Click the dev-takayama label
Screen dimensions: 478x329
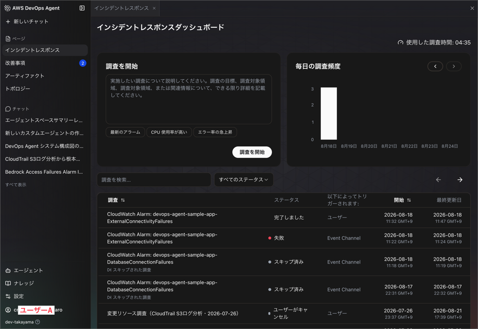pos(19,322)
